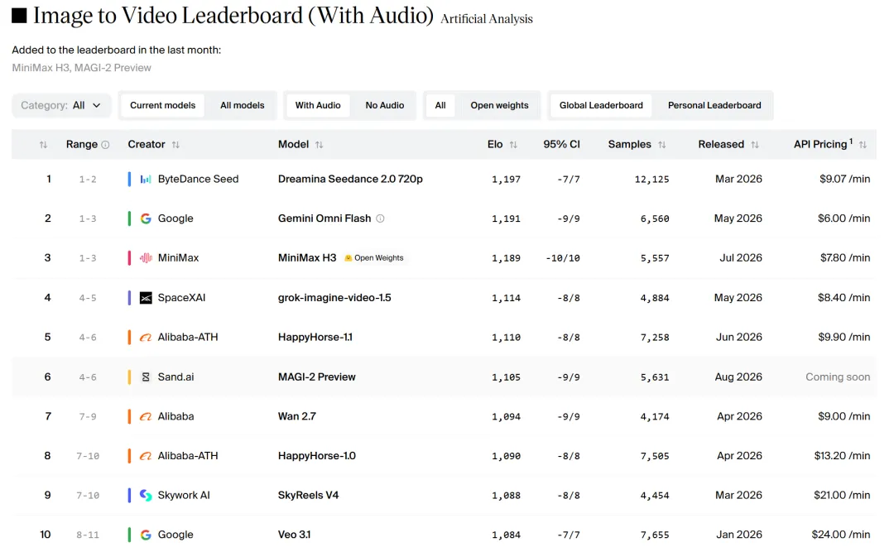Open grok-imagine-video-1.5 model
Viewport: 894px width, 547px height.
pyautogui.click(x=334, y=297)
